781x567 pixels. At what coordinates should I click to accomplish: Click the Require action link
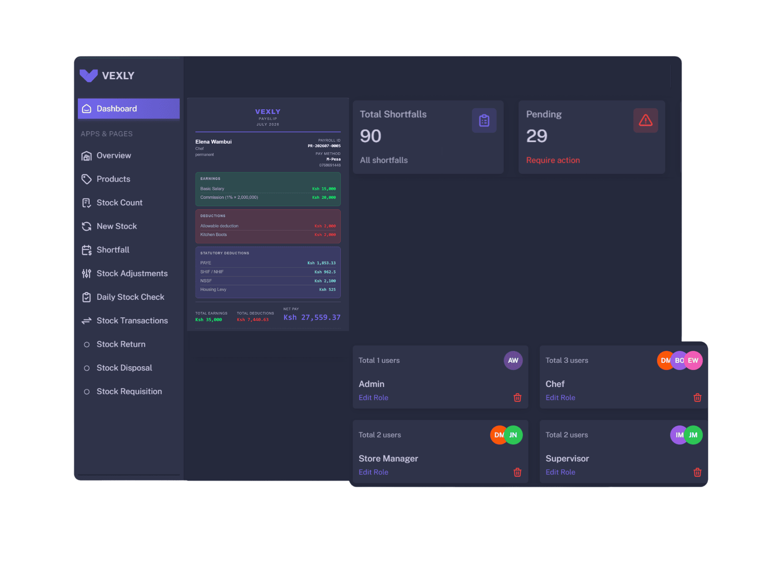pos(553,160)
